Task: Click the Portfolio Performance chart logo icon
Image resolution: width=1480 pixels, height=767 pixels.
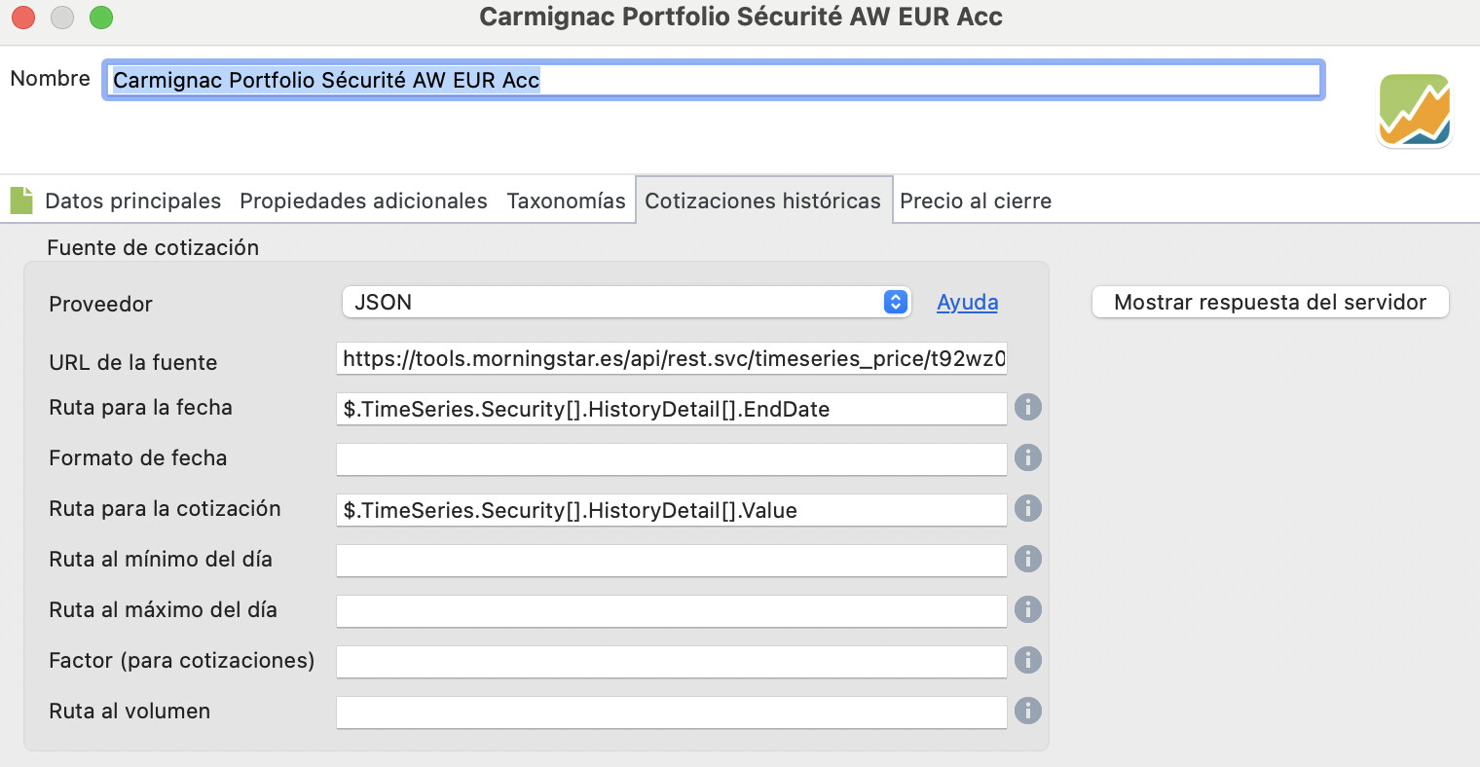Action: [x=1415, y=110]
